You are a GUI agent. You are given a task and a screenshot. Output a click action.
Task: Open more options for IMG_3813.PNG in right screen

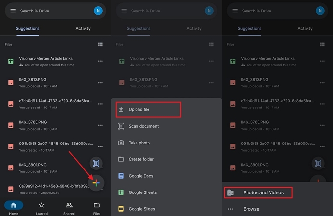click(x=322, y=83)
